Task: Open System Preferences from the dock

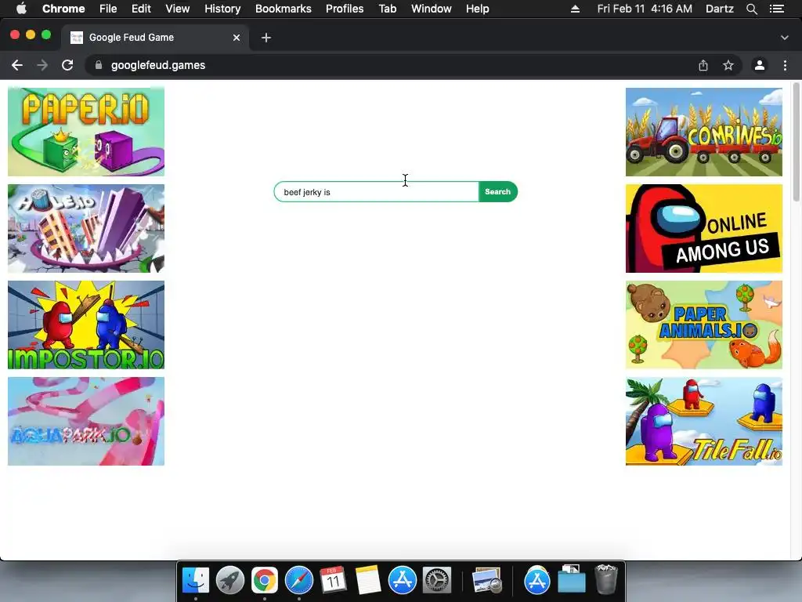Action: click(x=436, y=580)
